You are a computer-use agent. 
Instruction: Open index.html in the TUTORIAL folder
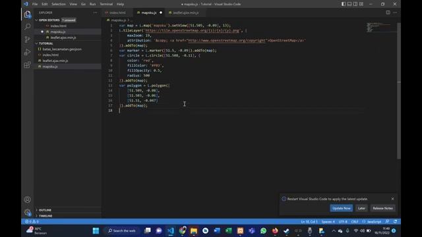coord(51,55)
